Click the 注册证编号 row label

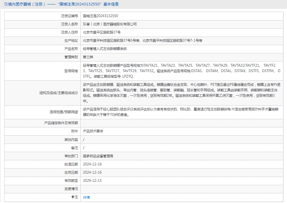(x=69, y=16)
